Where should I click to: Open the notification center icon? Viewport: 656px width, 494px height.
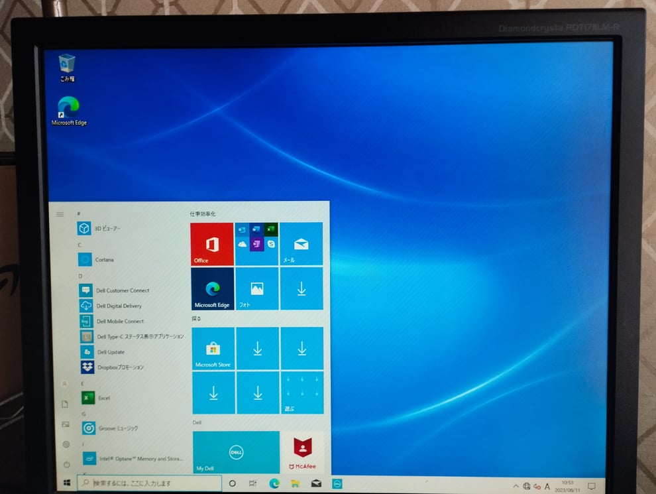[x=592, y=486]
